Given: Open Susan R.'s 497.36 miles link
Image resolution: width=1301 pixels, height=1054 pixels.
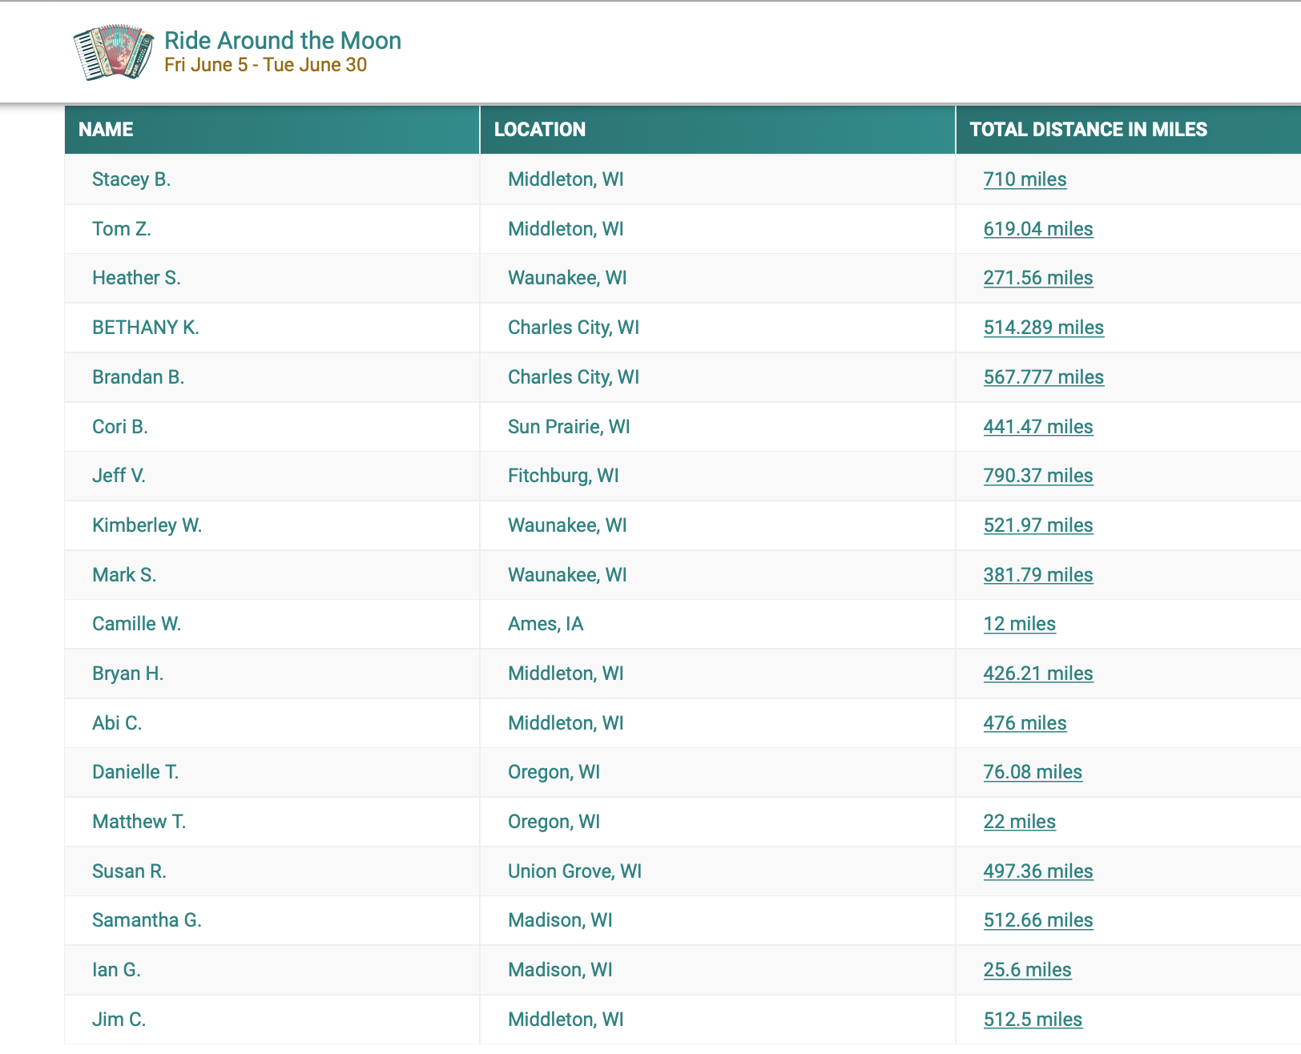Looking at the screenshot, I should [1037, 871].
